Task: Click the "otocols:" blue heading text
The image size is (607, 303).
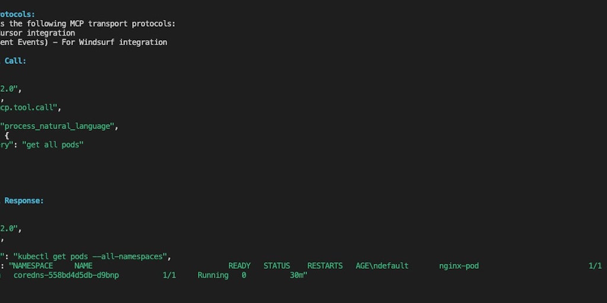Action: tap(18, 14)
